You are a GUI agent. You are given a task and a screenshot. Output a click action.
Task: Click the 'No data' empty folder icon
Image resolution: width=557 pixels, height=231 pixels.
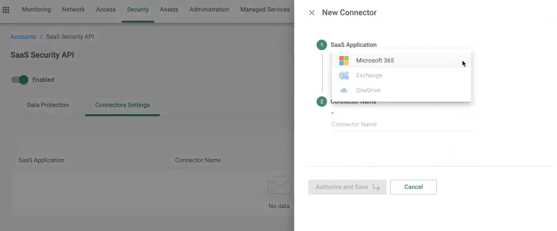tap(279, 185)
